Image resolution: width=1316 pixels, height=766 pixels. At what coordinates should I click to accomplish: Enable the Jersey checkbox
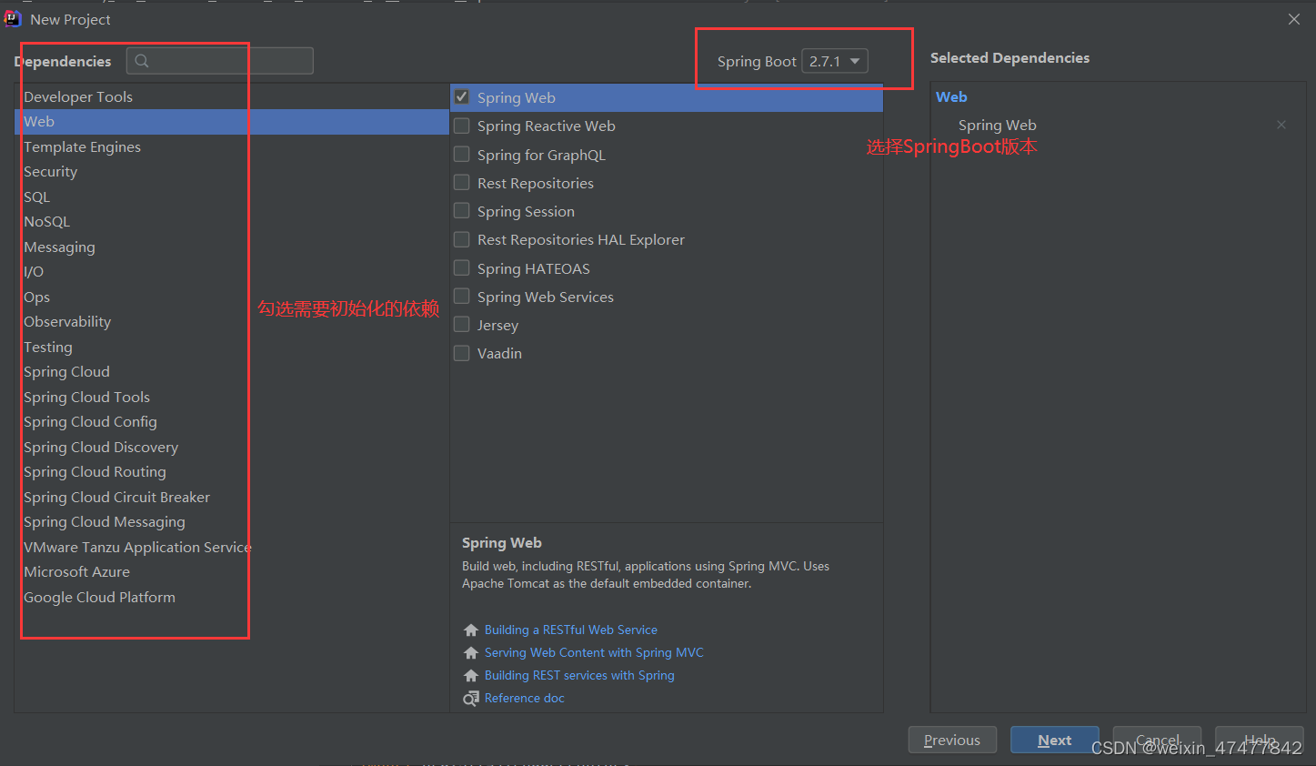click(462, 325)
